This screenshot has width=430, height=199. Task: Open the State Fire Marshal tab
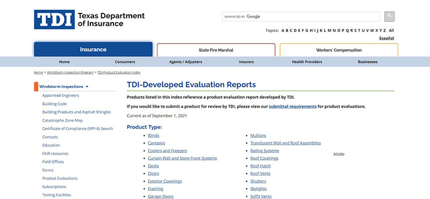pyautogui.click(x=216, y=50)
